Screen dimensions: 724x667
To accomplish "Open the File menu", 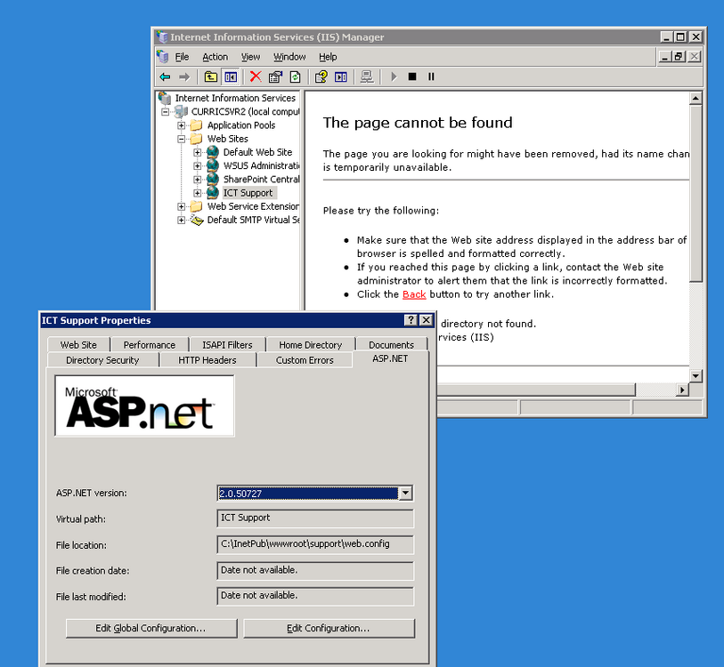I will 182,57.
